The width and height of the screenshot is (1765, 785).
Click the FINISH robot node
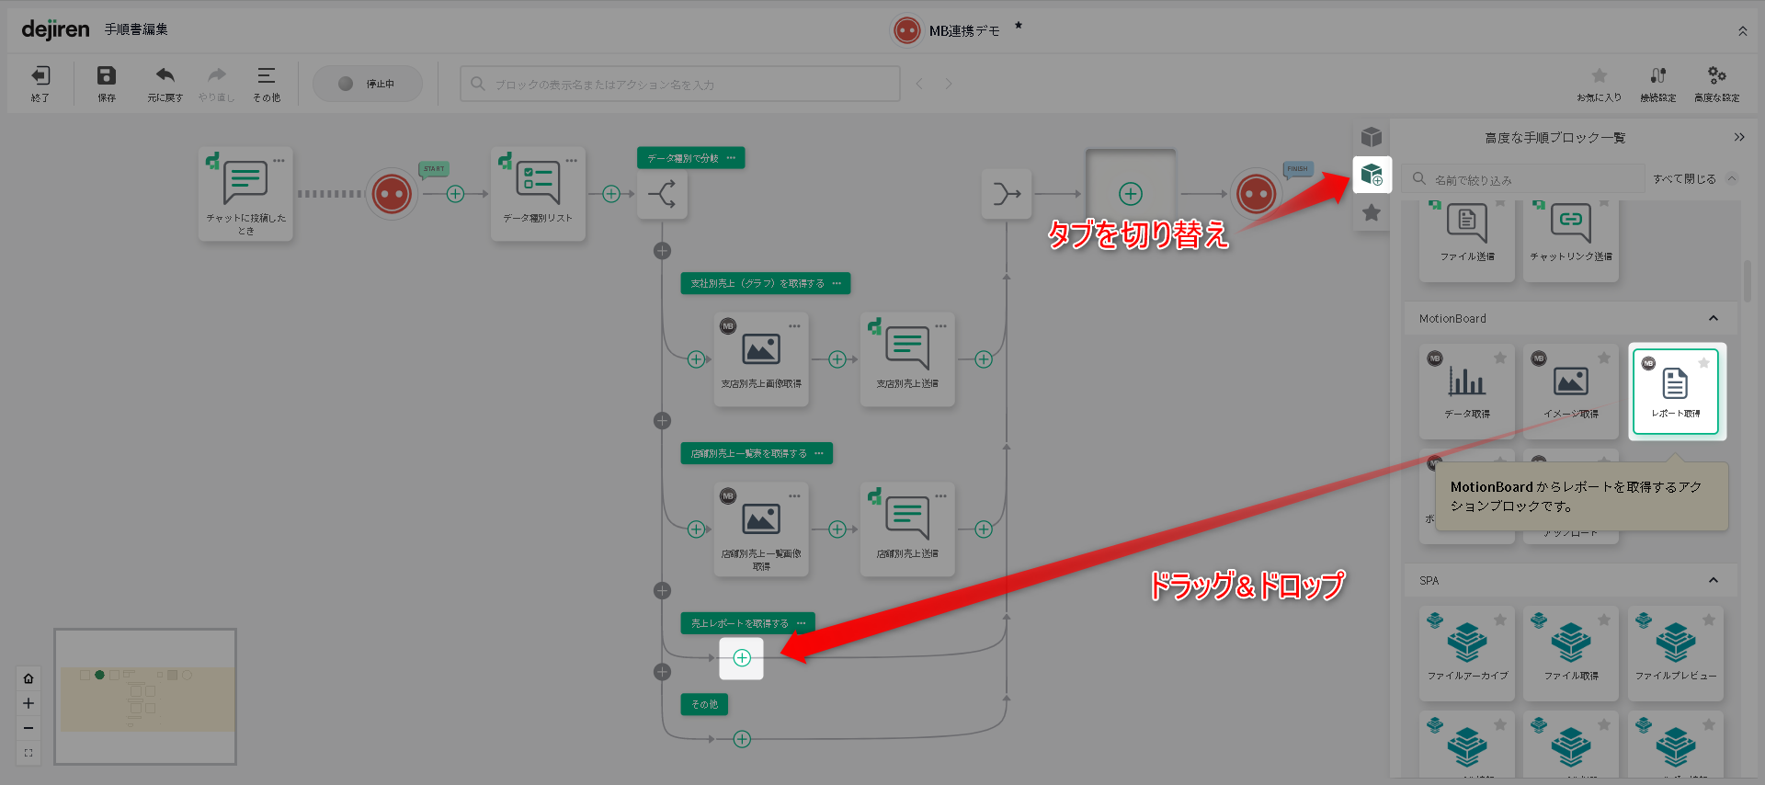(1256, 194)
